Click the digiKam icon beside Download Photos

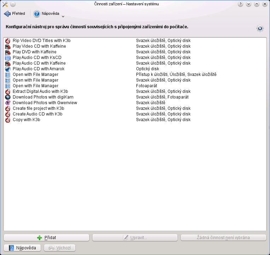pyautogui.click(x=7, y=97)
